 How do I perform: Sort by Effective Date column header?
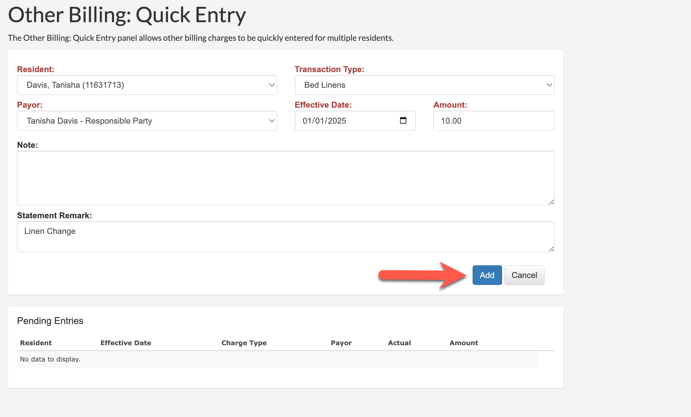(x=126, y=343)
